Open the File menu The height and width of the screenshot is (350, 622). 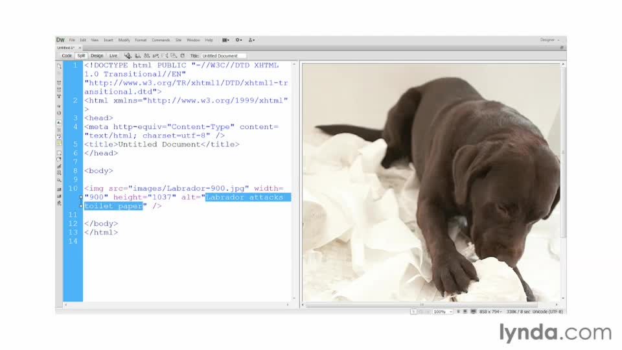click(x=72, y=40)
